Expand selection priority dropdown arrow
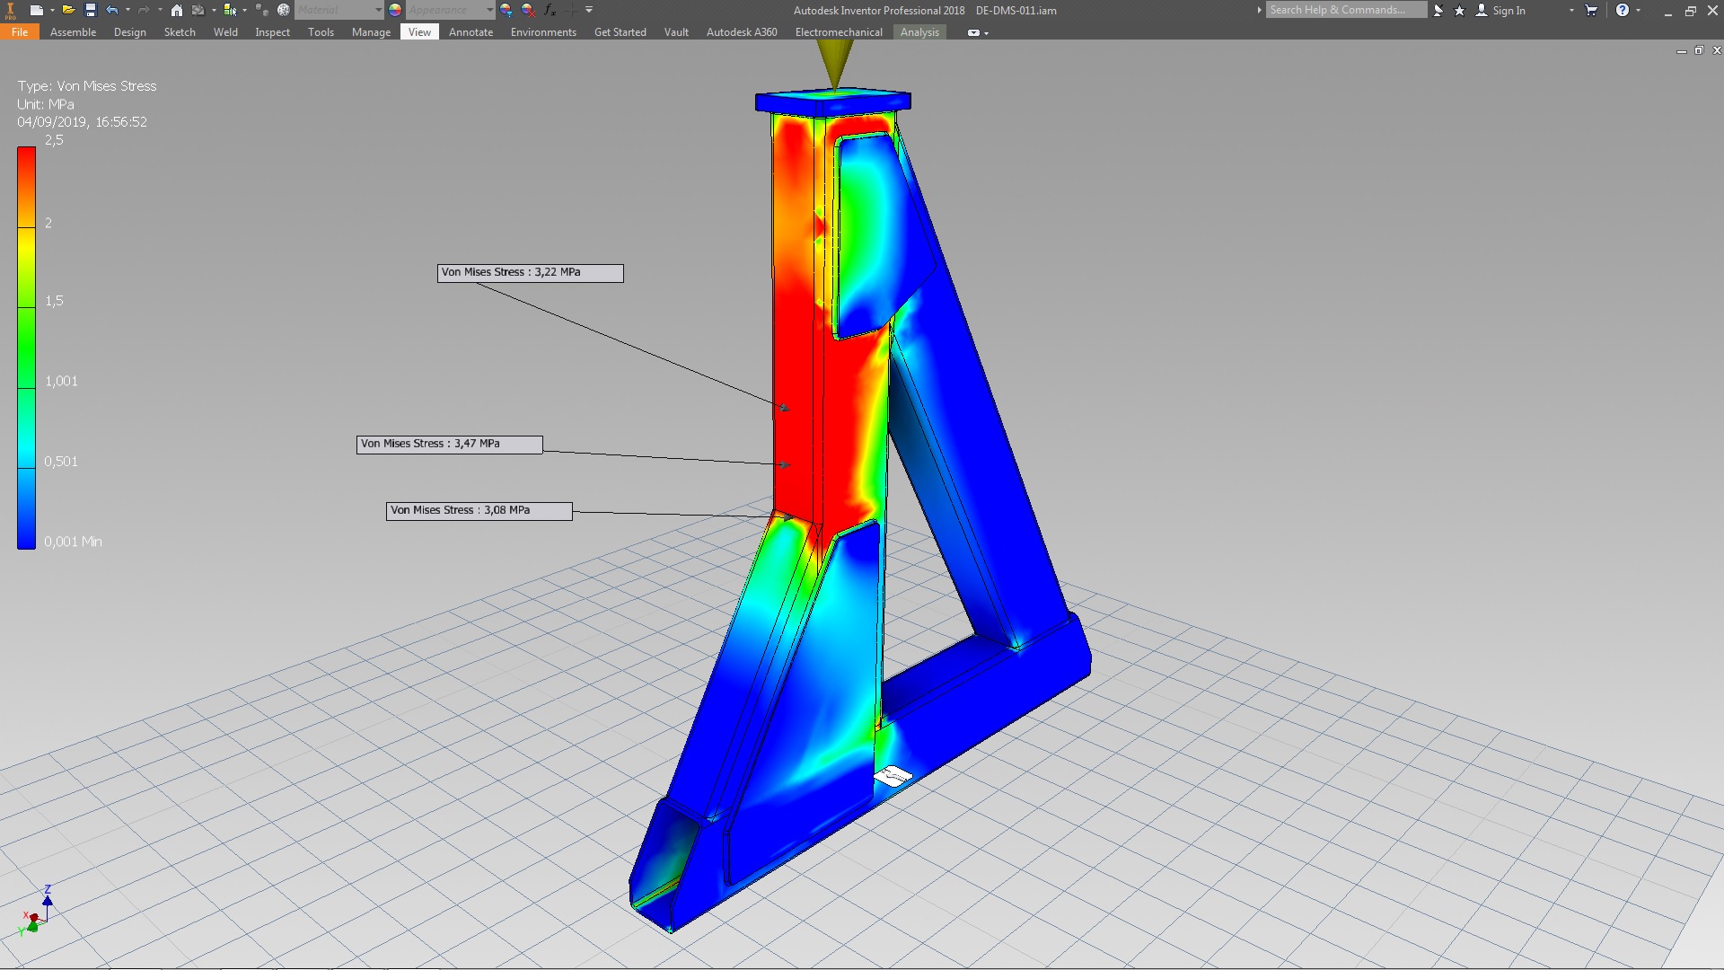1724x970 pixels. point(244,10)
